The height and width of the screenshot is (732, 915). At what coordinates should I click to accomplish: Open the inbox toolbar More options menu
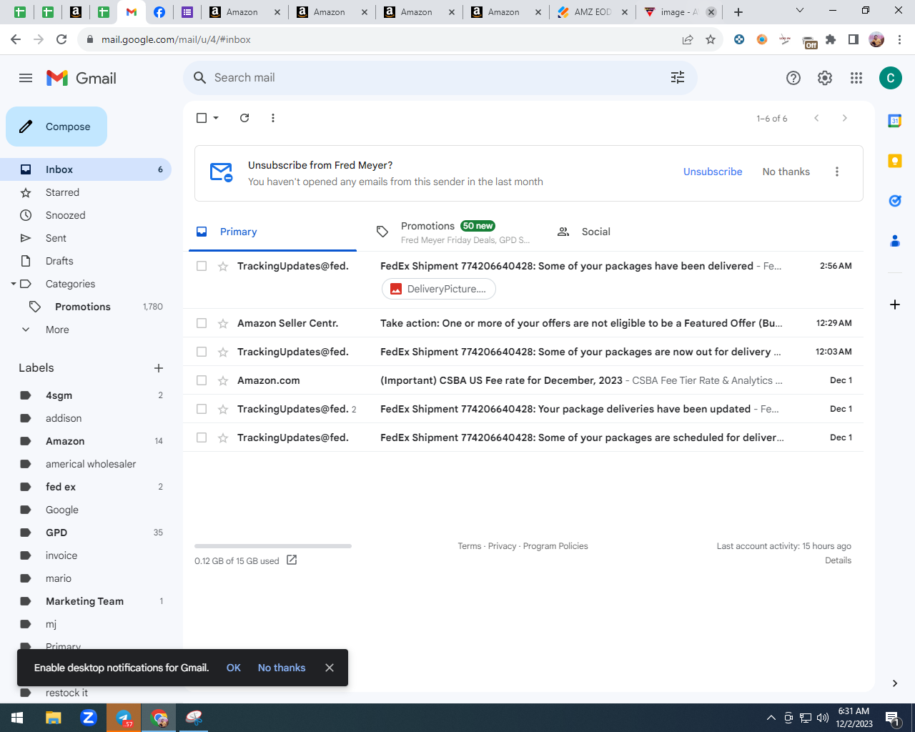coord(273,118)
